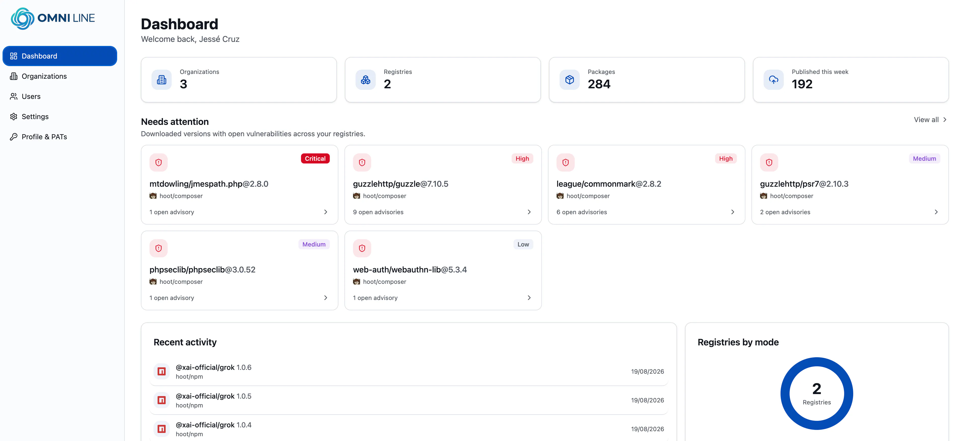Click shield alert icon on webauthn-lib card
This screenshot has width=956, height=441.
click(362, 248)
